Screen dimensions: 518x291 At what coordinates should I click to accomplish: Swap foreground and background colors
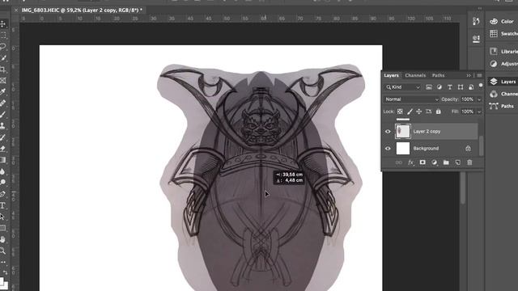pos(6,272)
